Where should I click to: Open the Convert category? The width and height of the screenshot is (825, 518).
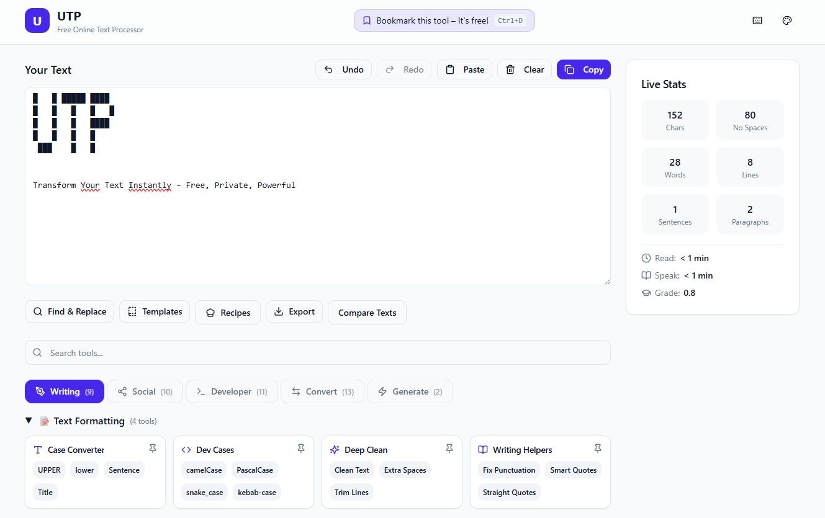(322, 391)
